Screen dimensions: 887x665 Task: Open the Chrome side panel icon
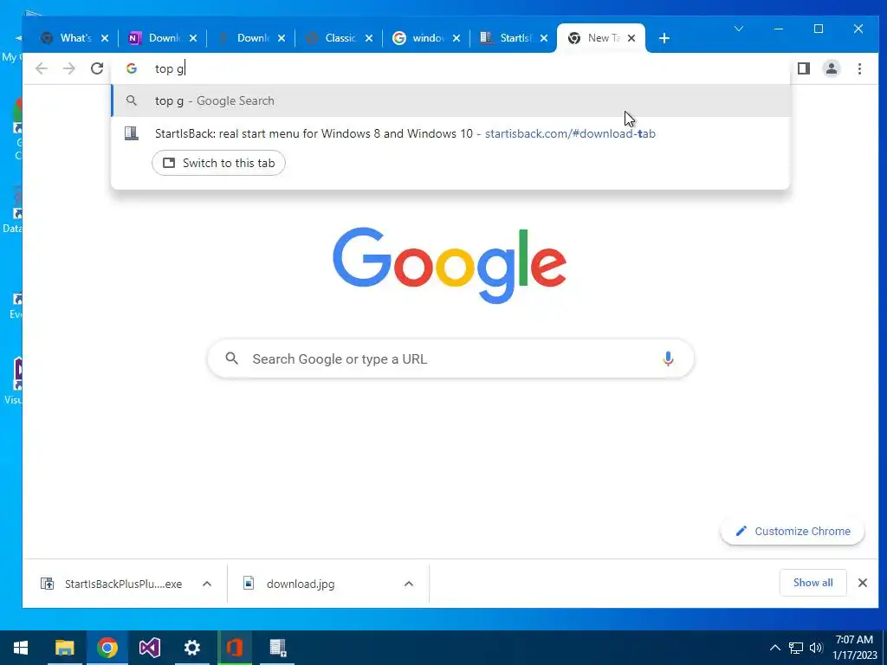pyautogui.click(x=803, y=68)
